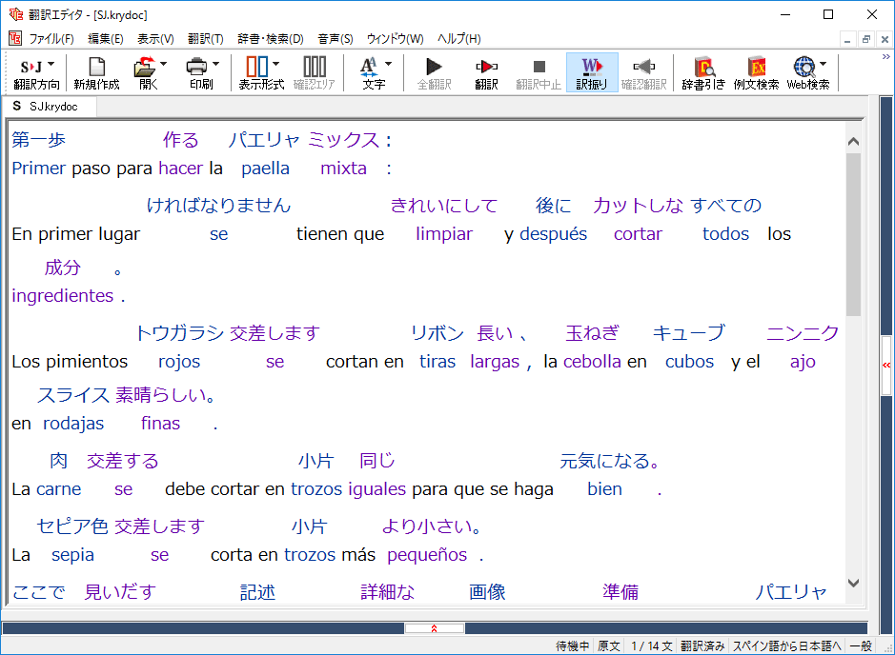The height and width of the screenshot is (655, 895).
Task: Open the 辞書・検索(D) menu
Action: click(271, 39)
